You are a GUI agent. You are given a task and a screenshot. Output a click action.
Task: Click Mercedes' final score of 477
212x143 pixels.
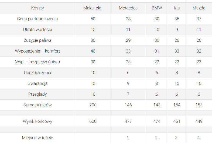point(128,121)
